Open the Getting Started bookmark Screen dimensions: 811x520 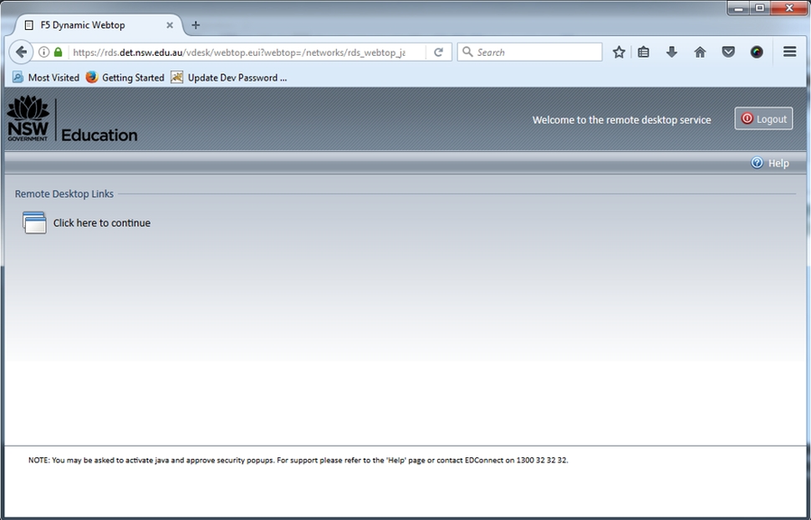125,78
